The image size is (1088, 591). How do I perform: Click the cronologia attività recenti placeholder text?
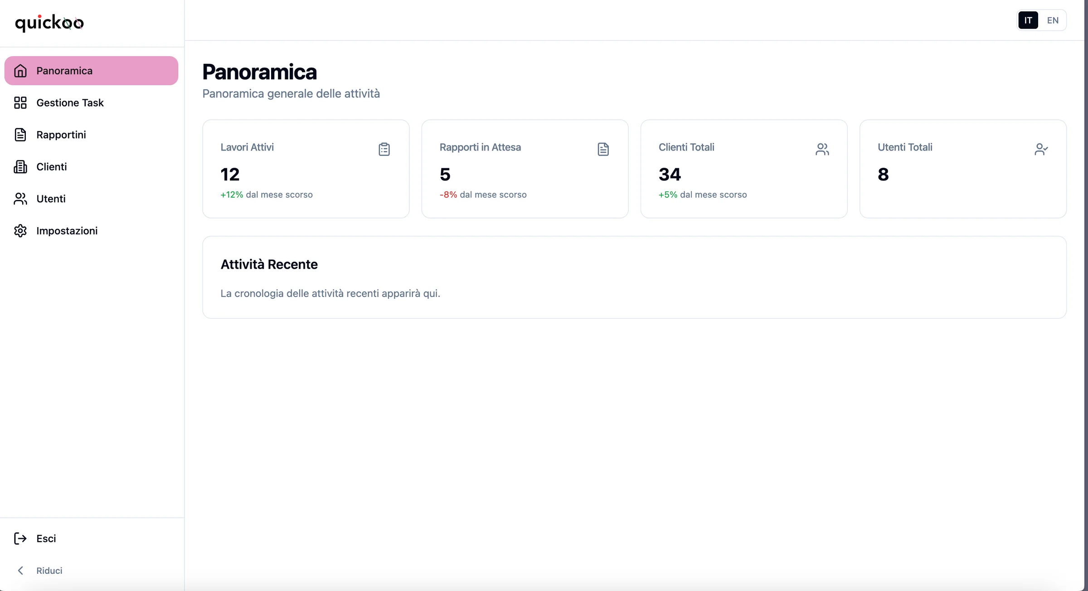(330, 293)
